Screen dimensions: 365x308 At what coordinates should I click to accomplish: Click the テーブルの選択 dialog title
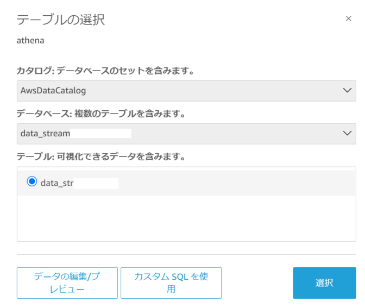(x=61, y=20)
